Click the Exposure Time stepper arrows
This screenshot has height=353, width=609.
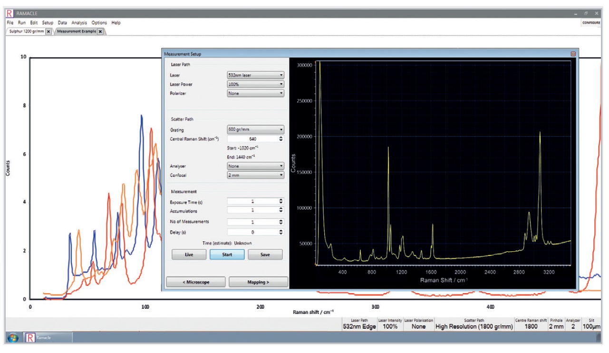281,201
